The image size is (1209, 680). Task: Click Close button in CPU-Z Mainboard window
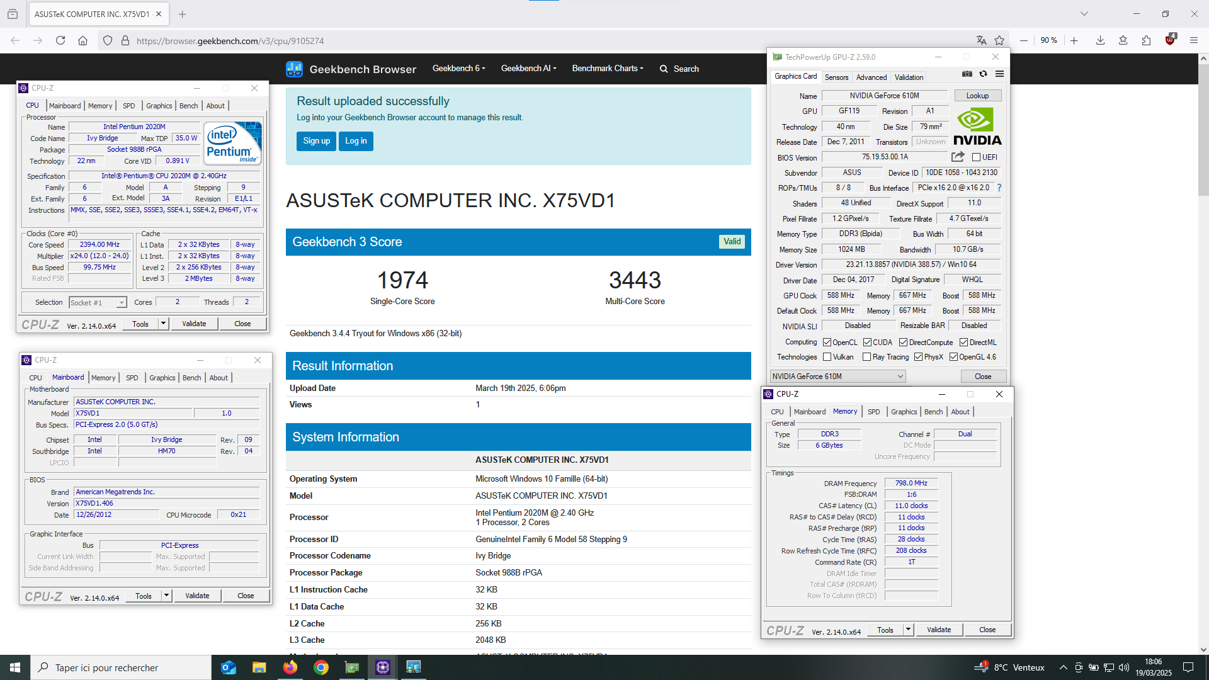point(246,596)
